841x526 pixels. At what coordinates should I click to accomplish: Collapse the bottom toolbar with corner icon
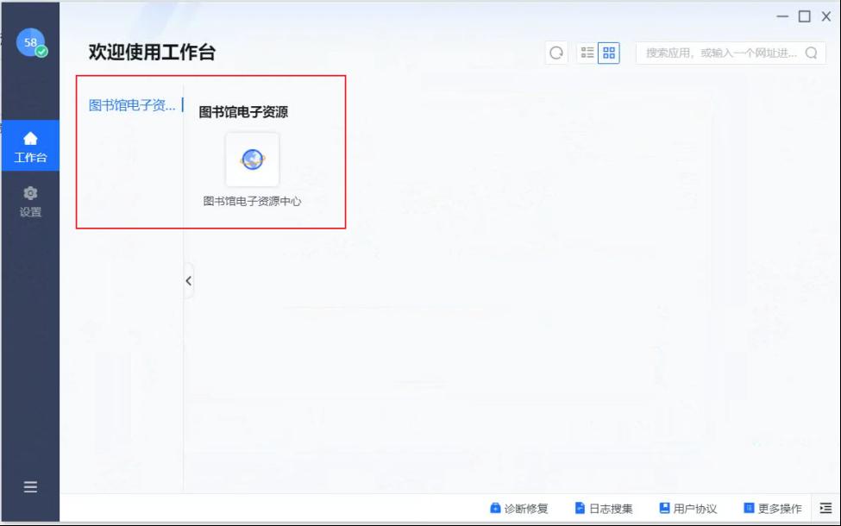pyautogui.click(x=825, y=509)
